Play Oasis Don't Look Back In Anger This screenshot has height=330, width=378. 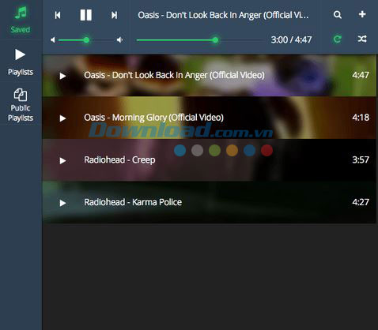[62, 76]
